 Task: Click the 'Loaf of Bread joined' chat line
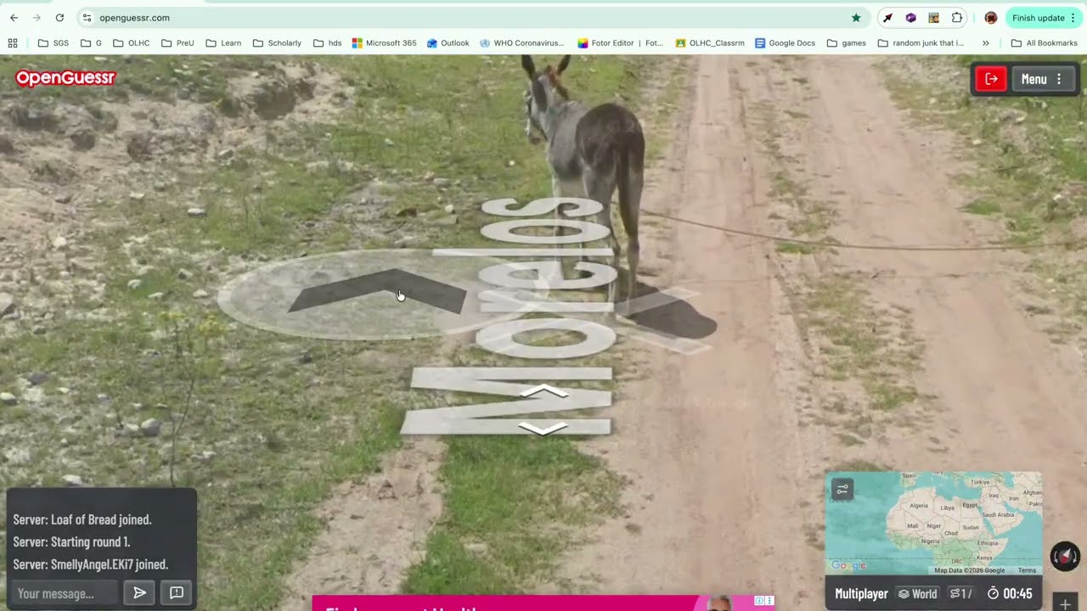pos(82,520)
